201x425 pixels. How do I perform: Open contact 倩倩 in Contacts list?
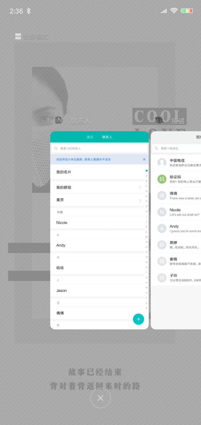pyautogui.click(x=98, y=313)
